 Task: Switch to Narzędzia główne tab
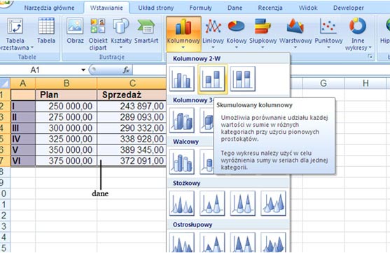tap(49, 8)
